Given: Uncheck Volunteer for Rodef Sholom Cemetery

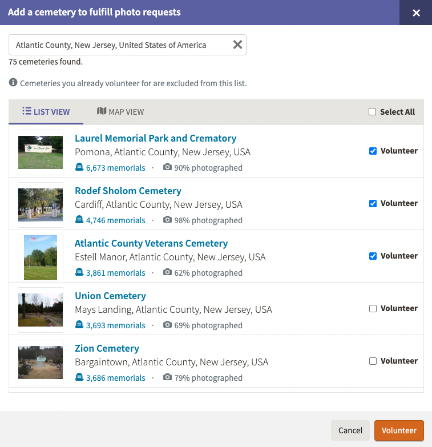Looking at the screenshot, I should (373, 203).
